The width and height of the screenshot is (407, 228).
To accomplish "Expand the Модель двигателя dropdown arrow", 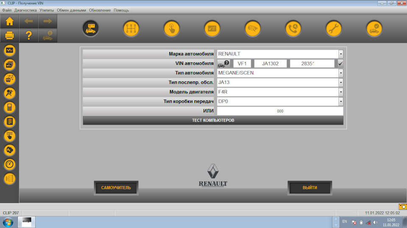I will point(340,92).
